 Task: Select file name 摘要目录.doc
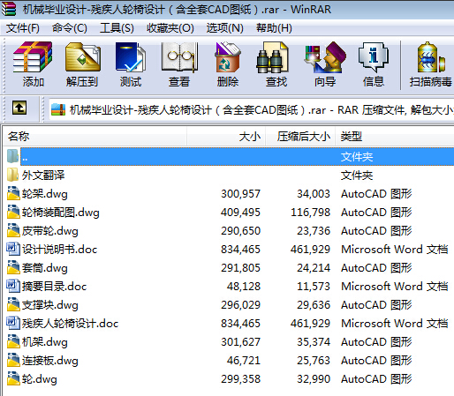54,287
